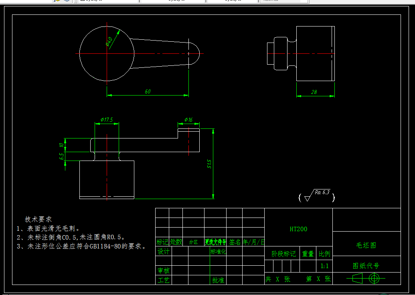The width and height of the screenshot is (415, 295).
Task: Click the 未标注倒角C0.5 requirement line
Action: click(71, 237)
